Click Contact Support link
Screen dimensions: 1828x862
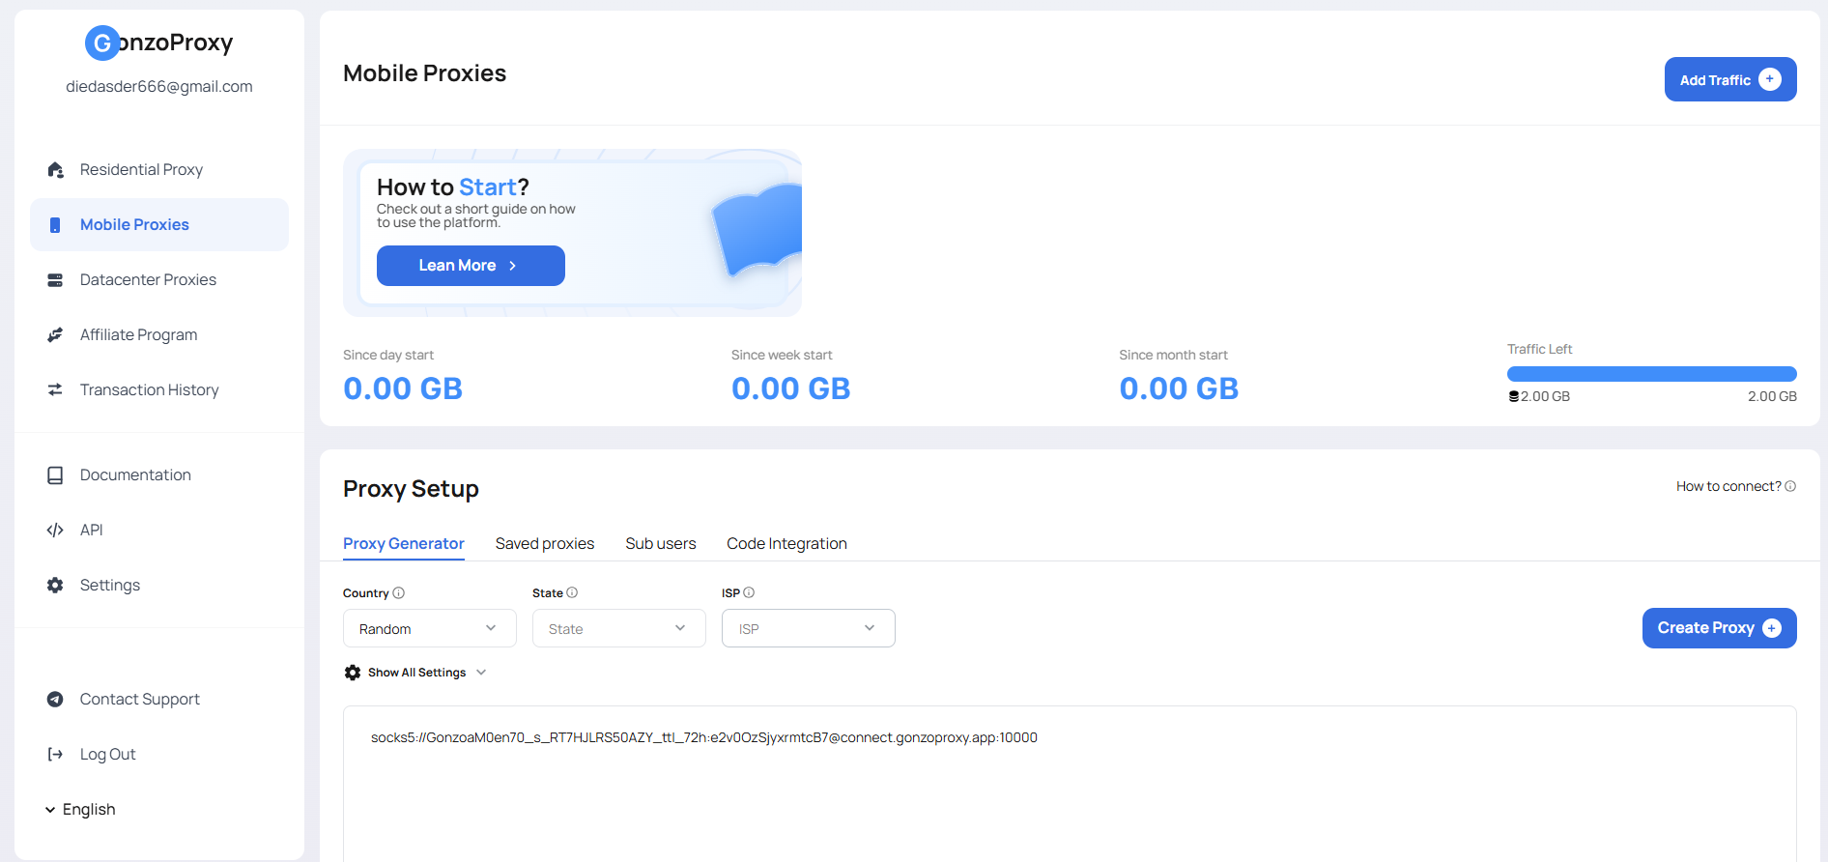pyautogui.click(x=159, y=700)
